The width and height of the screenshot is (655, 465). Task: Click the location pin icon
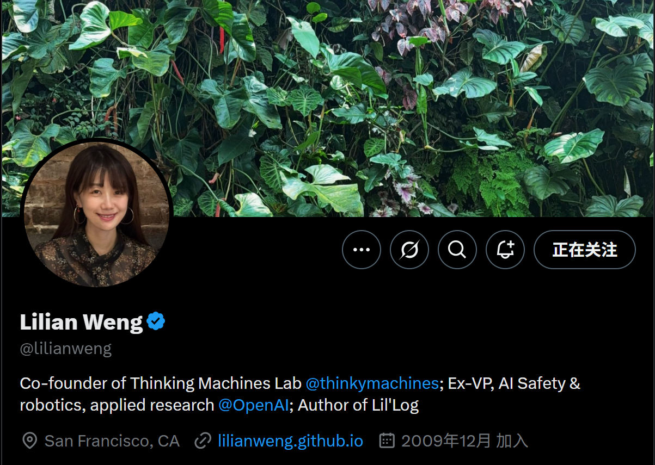(x=29, y=441)
